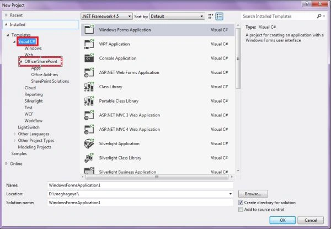
Task: Click the ASP.NET Web Forms Application icon
Action: click(x=89, y=72)
